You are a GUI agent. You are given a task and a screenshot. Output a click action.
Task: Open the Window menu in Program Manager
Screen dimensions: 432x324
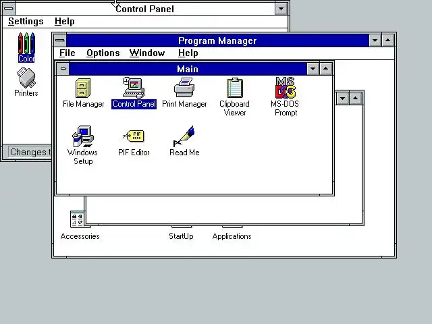pyautogui.click(x=147, y=53)
